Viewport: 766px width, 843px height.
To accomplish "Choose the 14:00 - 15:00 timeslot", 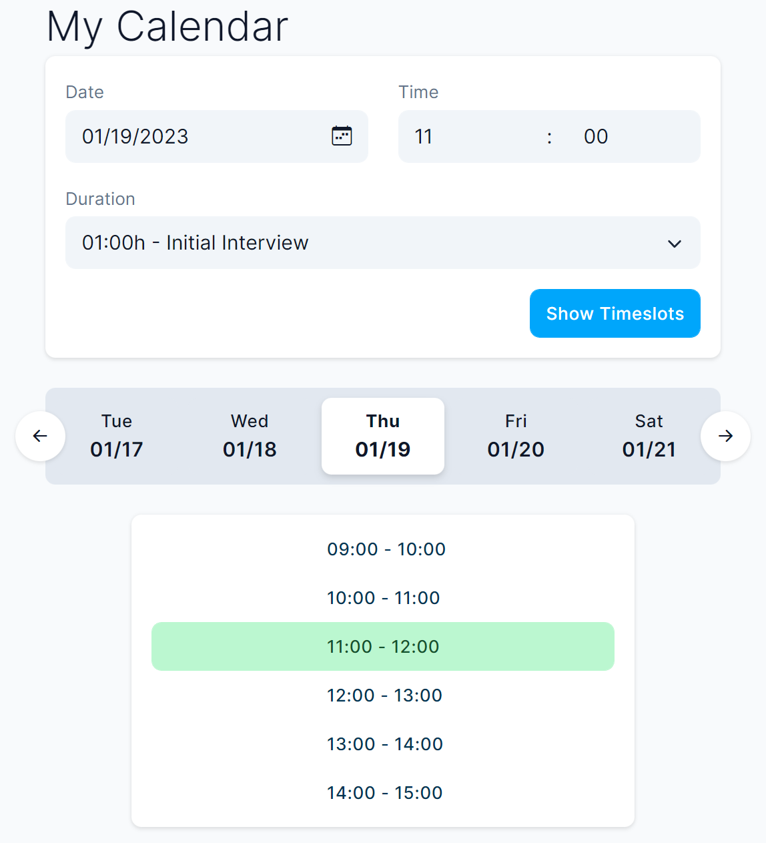I will [x=384, y=793].
